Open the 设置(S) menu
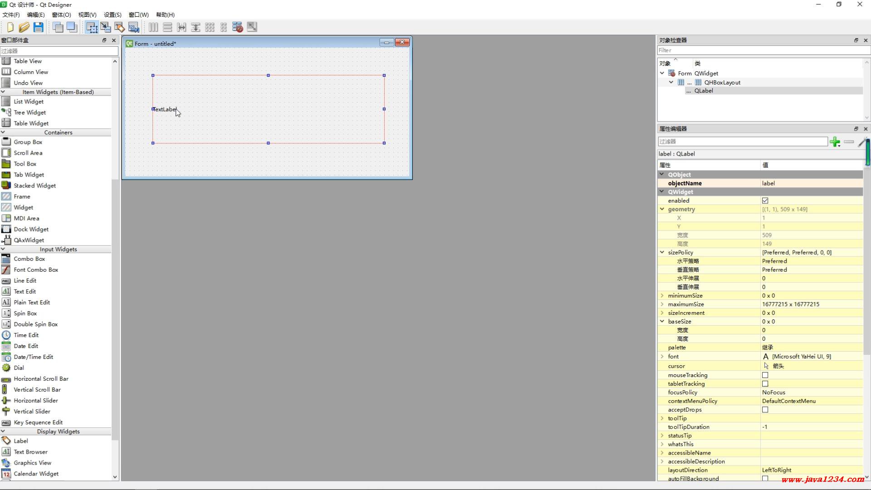The width and height of the screenshot is (871, 490). [113, 15]
